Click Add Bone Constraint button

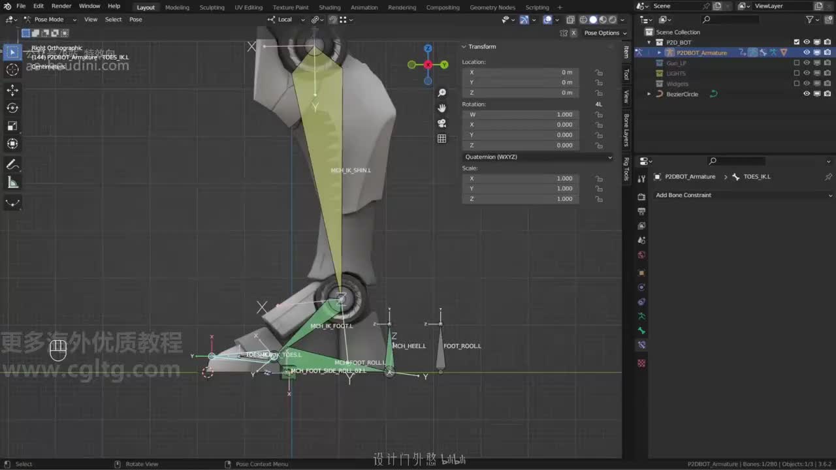[x=743, y=195]
